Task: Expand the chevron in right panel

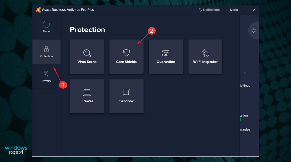Action: (x=245, y=73)
